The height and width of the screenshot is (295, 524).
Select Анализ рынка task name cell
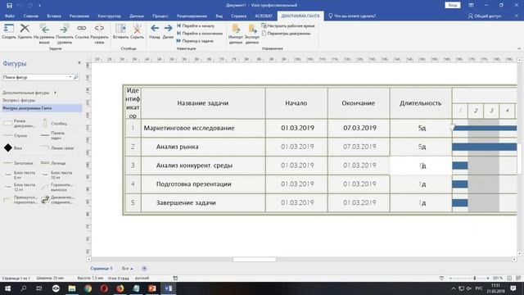click(204, 147)
